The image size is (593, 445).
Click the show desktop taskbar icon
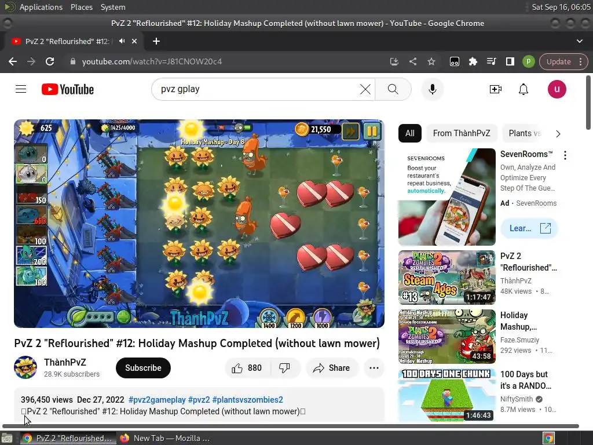7,438
